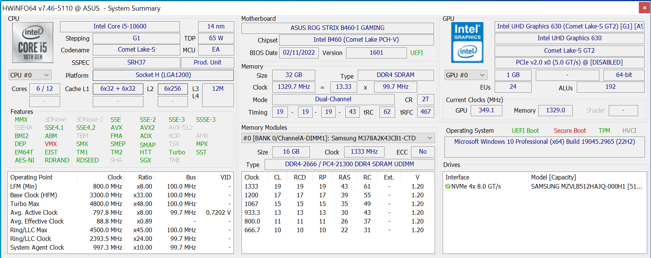651x258 pixels.
Task: Click the tRFC 467 timing value
Action: (x=426, y=112)
